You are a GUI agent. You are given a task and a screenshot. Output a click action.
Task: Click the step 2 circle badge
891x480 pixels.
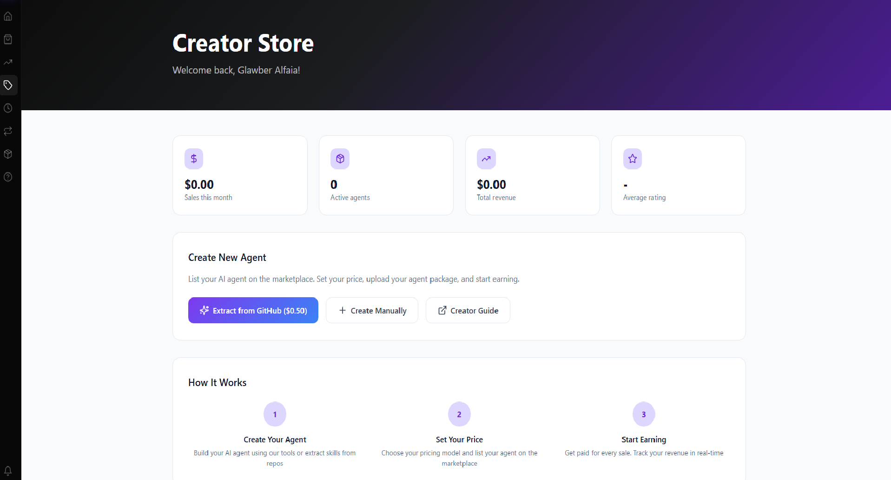(x=459, y=414)
